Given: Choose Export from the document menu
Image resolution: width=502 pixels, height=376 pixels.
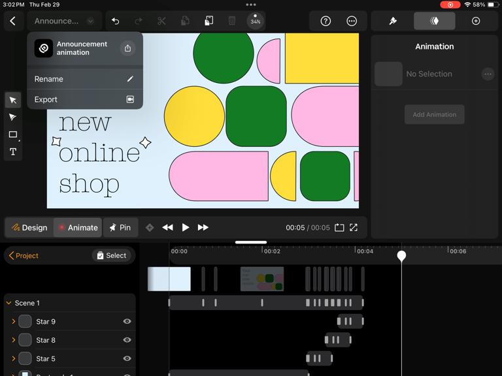Looking at the screenshot, I should (x=85, y=99).
